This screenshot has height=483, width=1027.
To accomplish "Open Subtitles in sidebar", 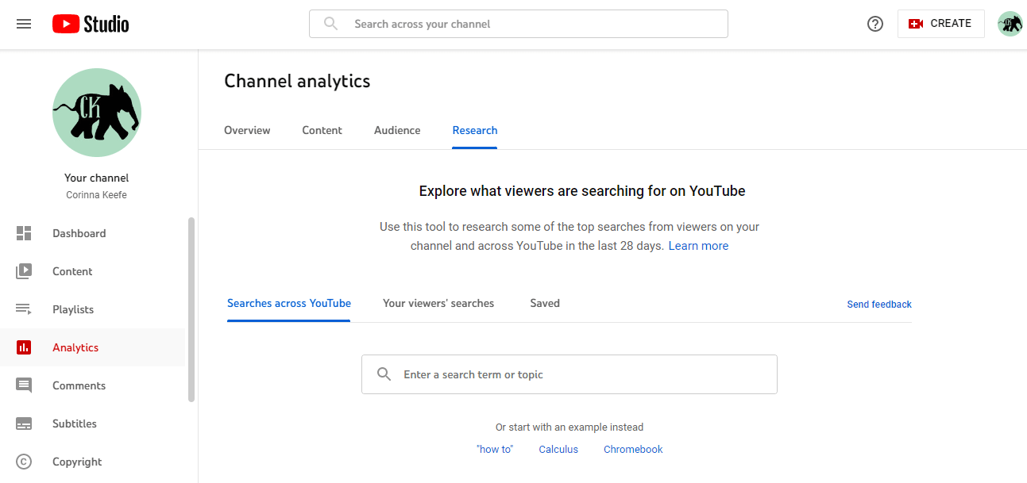I will click(75, 424).
